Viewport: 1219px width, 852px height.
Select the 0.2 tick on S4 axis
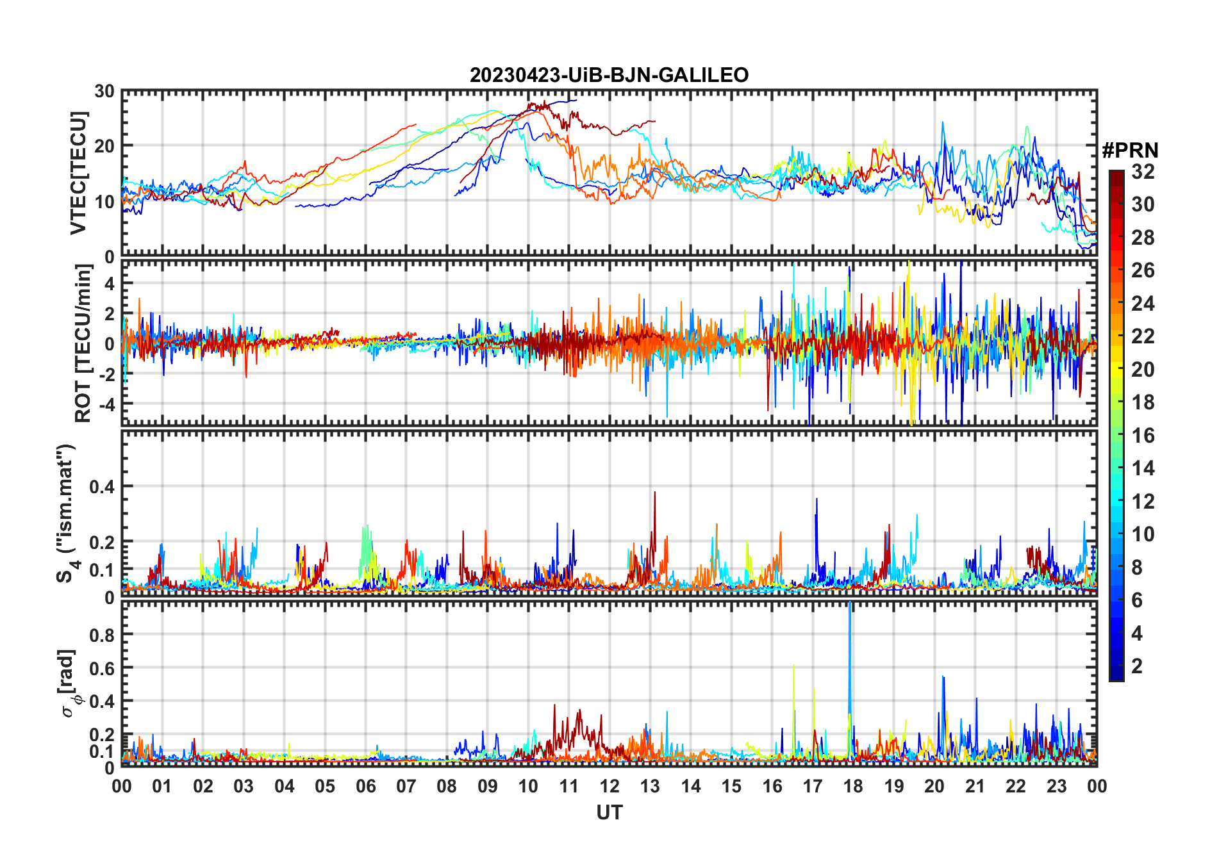pyautogui.click(x=102, y=542)
